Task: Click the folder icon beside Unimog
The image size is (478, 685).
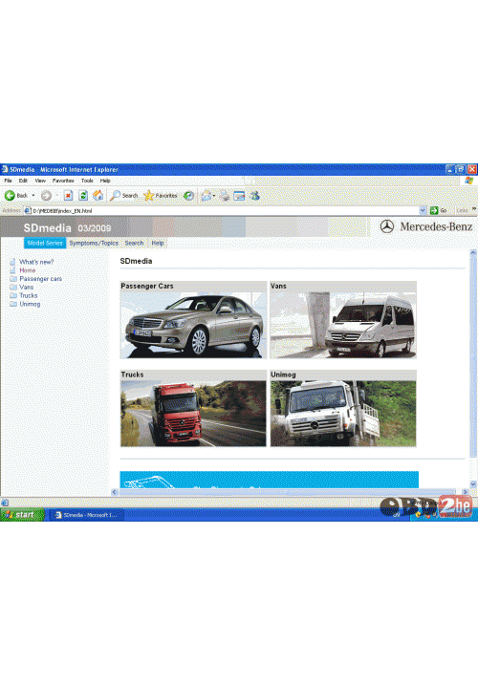Action: point(13,304)
